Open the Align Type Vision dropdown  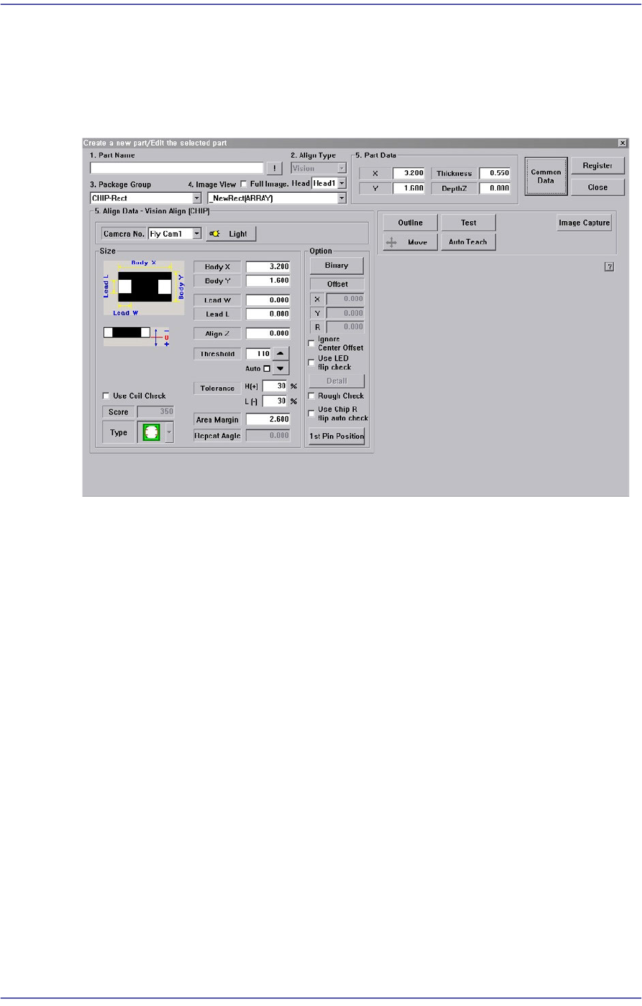[x=342, y=168]
